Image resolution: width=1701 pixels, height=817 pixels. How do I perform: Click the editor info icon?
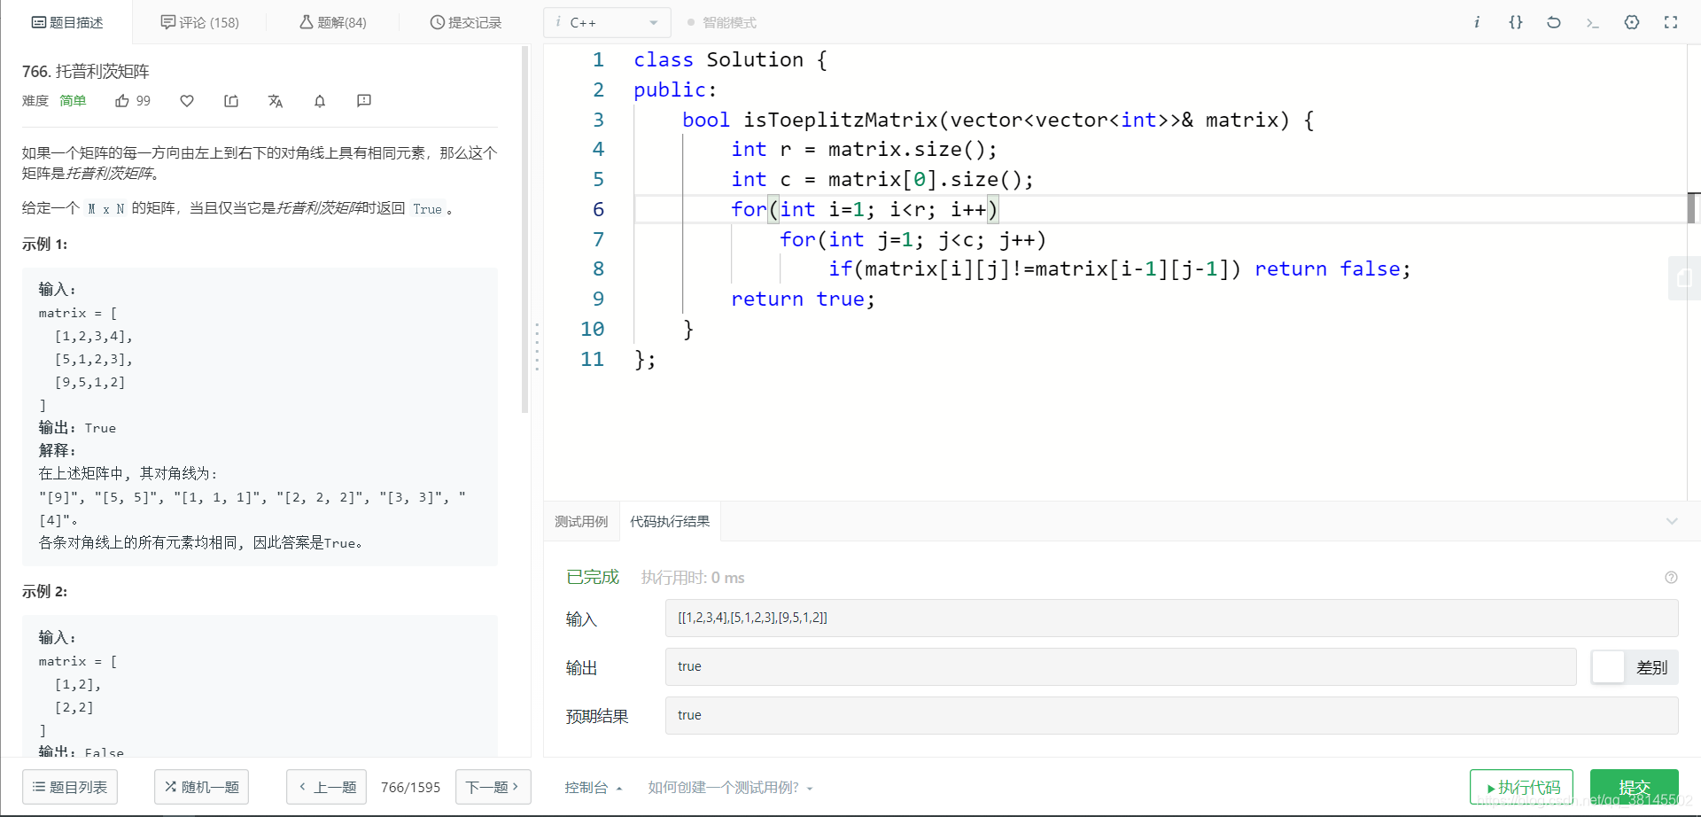click(1477, 22)
